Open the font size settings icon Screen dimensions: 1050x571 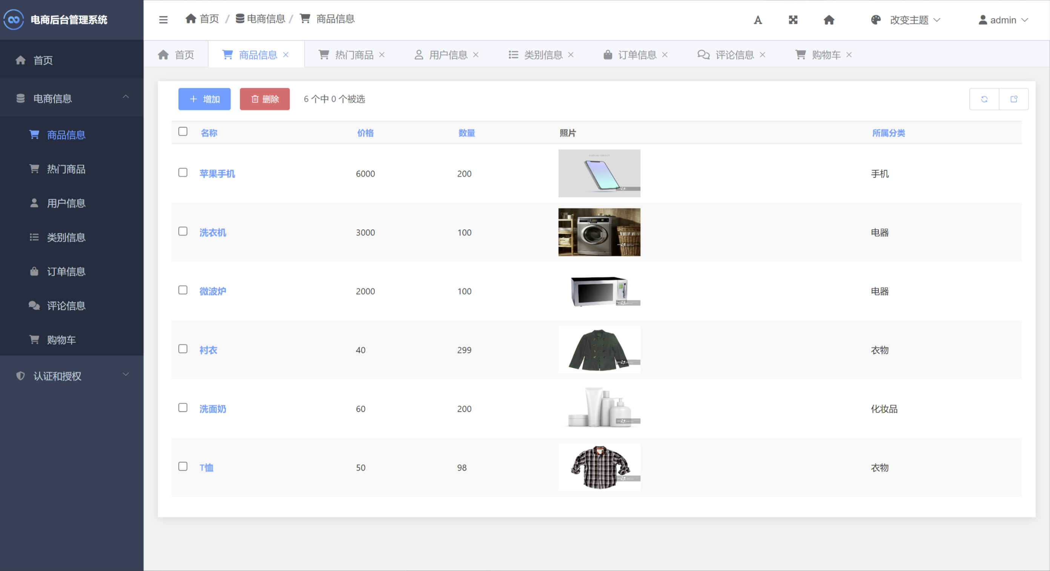[x=758, y=20]
